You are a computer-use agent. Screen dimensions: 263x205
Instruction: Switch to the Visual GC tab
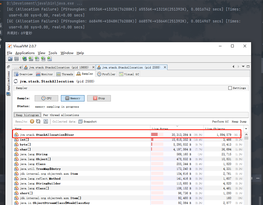(129, 74)
